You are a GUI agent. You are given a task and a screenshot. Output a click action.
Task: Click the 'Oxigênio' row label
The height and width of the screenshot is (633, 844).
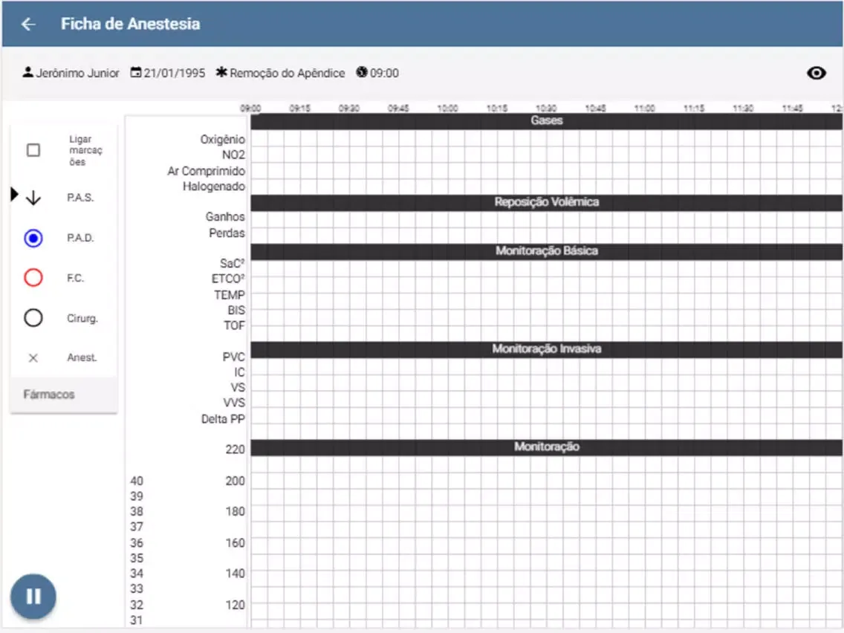click(x=222, y=140)
